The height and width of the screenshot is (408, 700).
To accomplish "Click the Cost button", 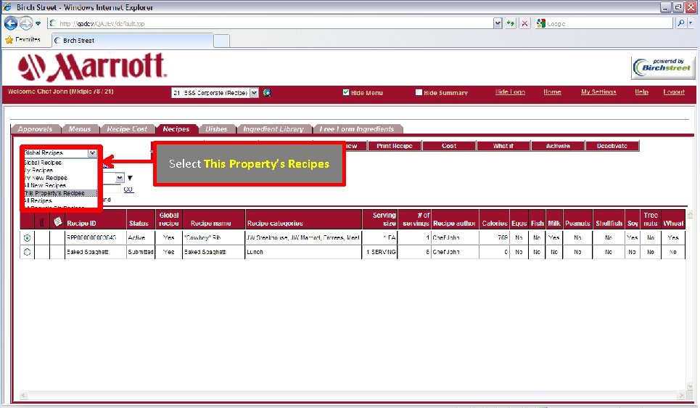I will click(x=449, y=146).
